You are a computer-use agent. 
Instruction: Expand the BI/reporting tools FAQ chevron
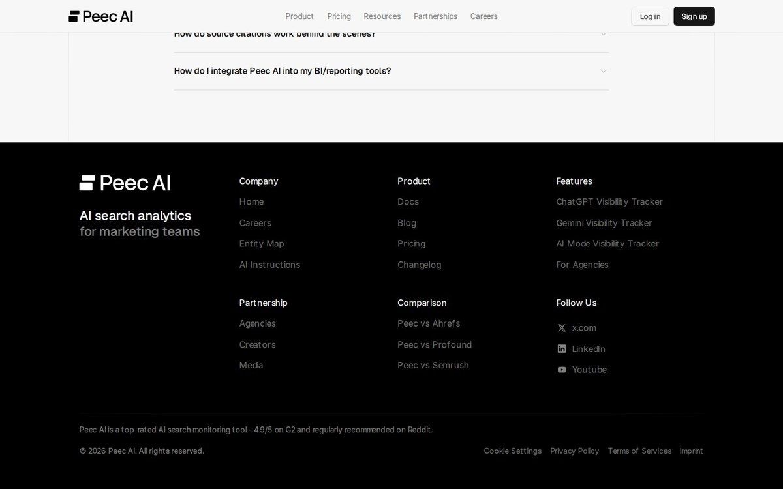(x=604, y=71)
